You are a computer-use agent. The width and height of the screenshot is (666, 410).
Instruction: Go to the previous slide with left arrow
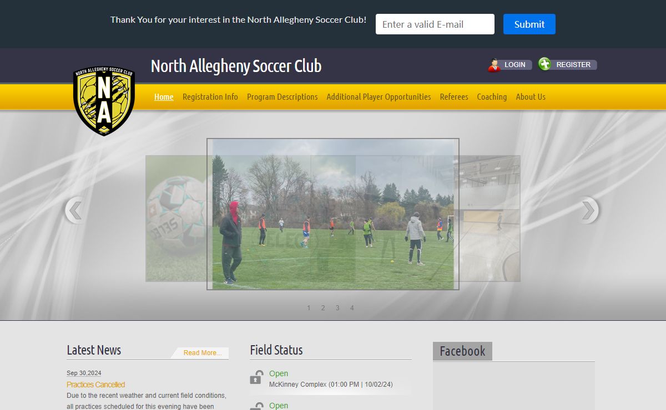click(x=74, y=211)
